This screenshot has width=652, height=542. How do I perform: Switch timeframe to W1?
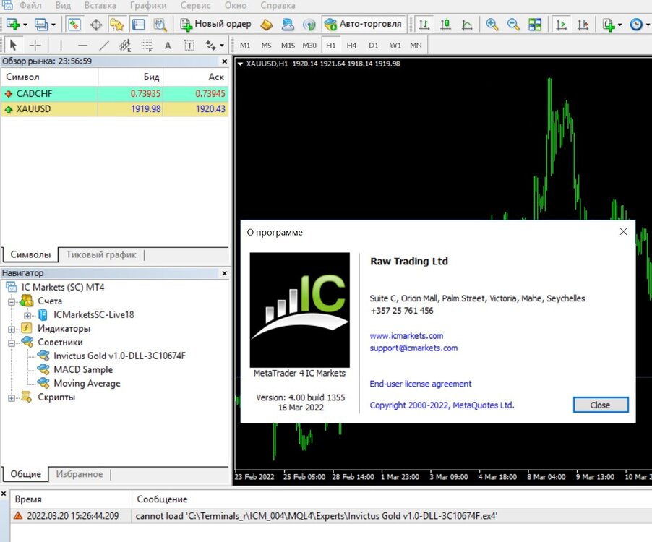(395, 46)
